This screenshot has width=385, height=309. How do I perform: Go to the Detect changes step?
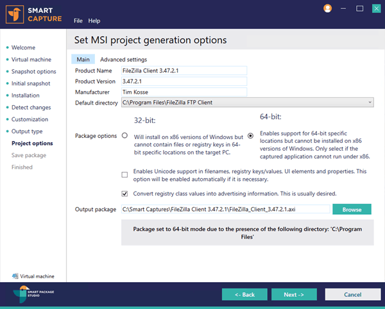click(x=31, y=108)
